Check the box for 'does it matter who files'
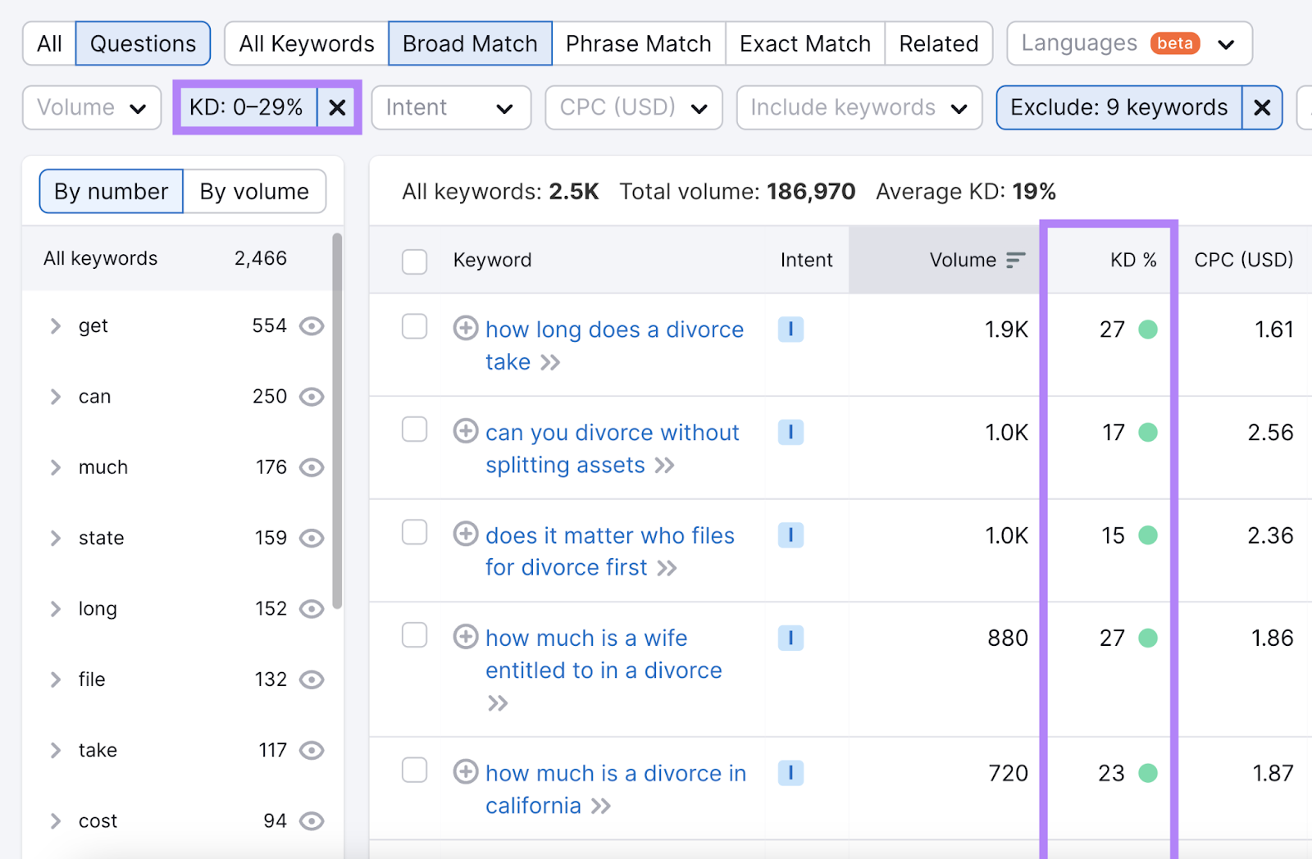Screen dimensions: 1312x859 [x=414, y=532]
